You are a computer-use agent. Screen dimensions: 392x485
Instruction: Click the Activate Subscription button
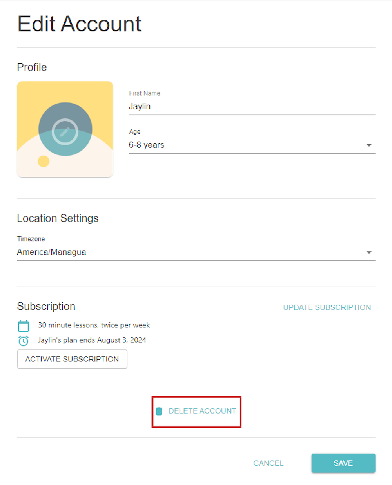tap(72, 359)
